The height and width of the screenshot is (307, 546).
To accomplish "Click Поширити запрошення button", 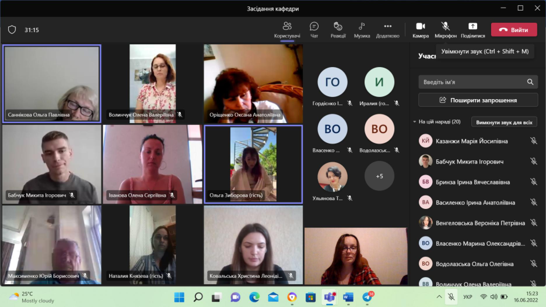I will pyautogui.click(x=478, y=100).
